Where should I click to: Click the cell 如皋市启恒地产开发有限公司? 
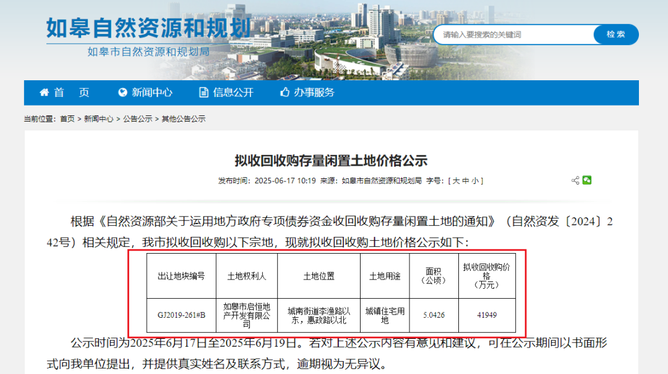click(247, 315)
